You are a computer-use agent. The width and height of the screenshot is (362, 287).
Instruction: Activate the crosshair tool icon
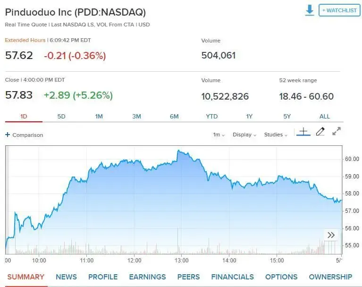click(x=303, y=132)
